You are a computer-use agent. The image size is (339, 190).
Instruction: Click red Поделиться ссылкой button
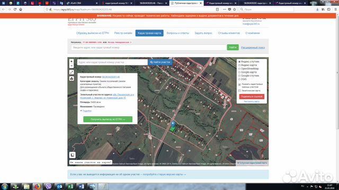[252, 97]
